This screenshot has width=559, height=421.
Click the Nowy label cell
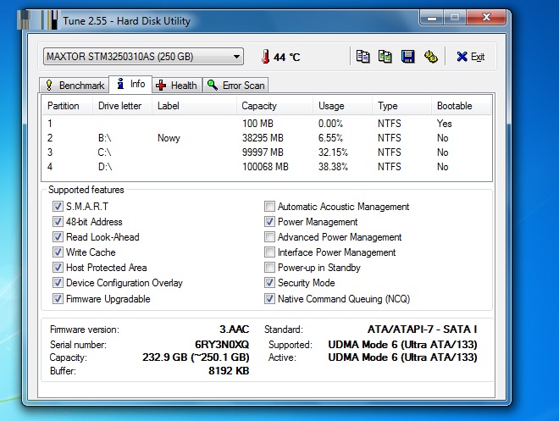point(169,138)
